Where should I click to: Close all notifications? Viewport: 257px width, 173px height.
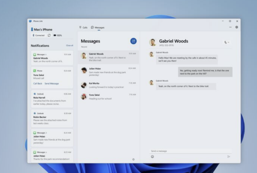point(70,46)
